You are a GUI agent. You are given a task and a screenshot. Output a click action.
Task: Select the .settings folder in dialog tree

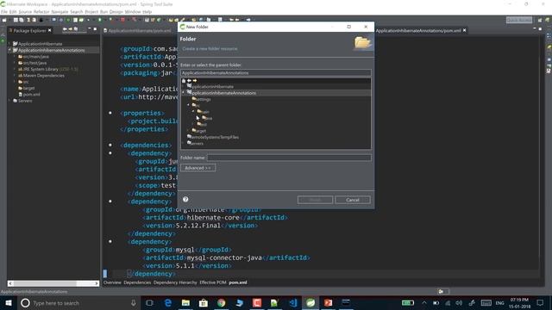click(202, 99)
